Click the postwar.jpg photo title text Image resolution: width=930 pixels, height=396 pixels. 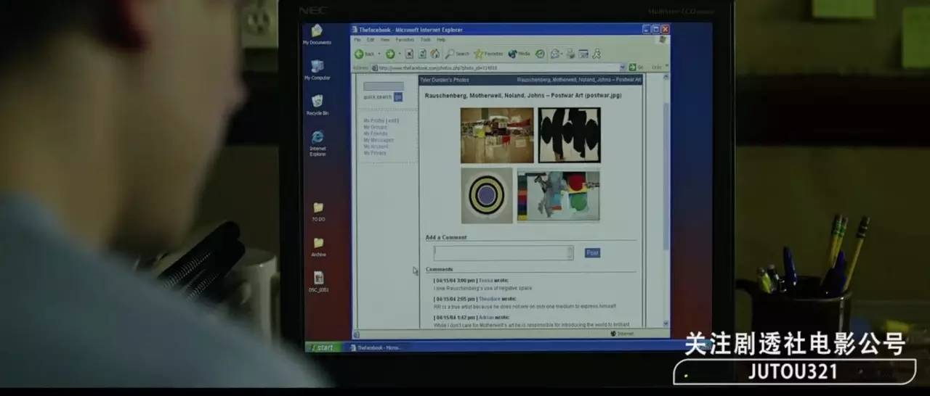coord(523,95)
